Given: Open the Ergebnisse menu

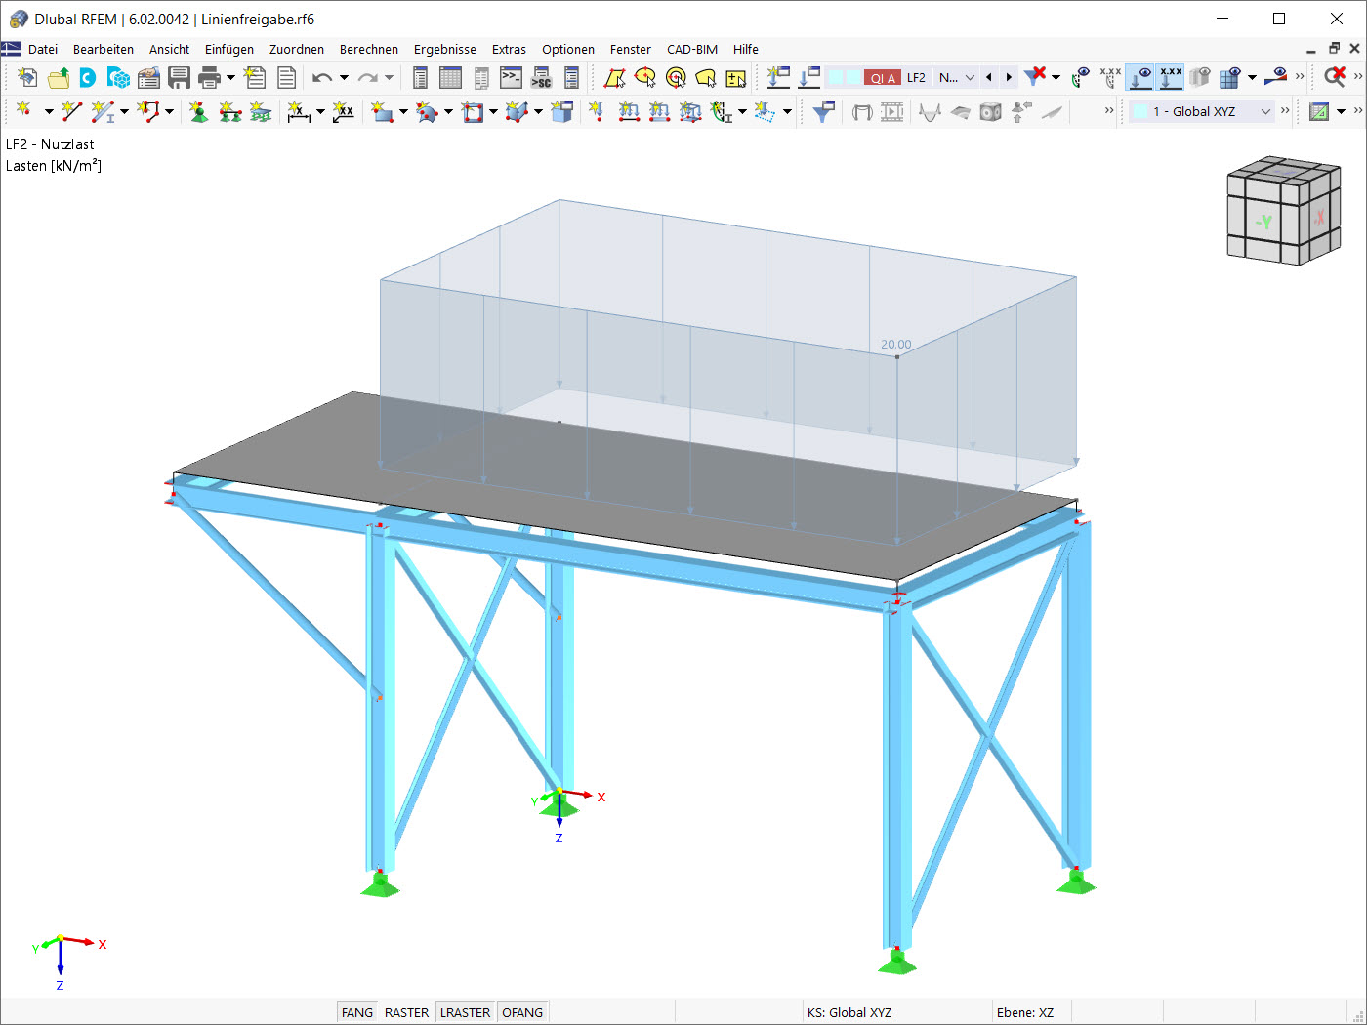Looking at the screenshot, I should 445,49.
